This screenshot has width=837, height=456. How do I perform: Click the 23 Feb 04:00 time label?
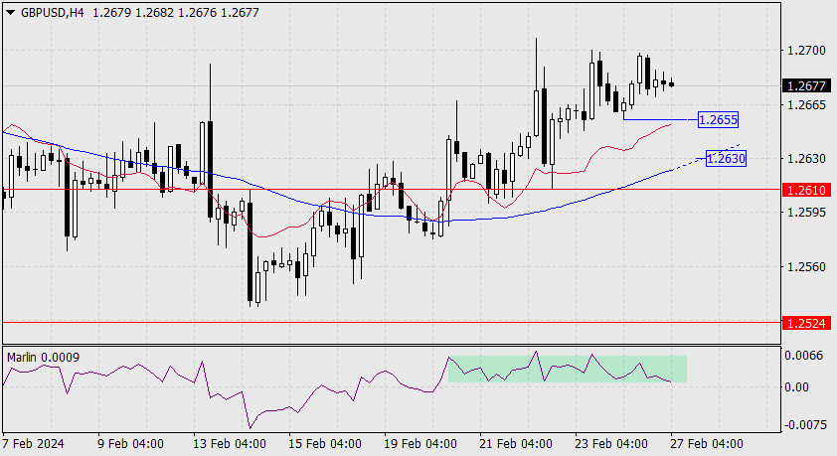pyautogui.click(x=611, y=444)
